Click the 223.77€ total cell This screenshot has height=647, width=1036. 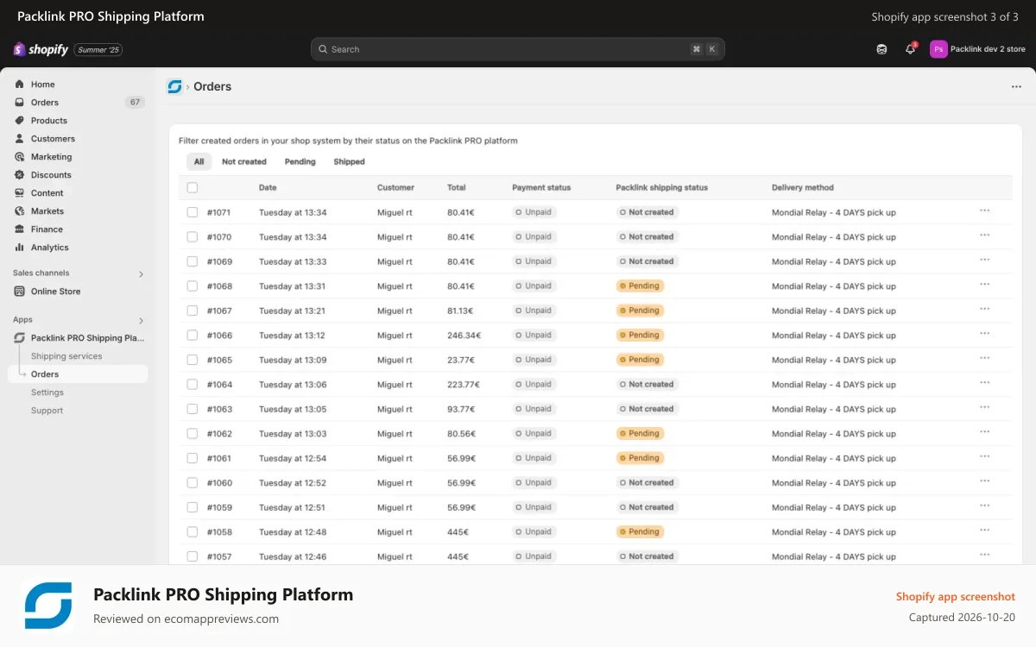pos(464,385)
